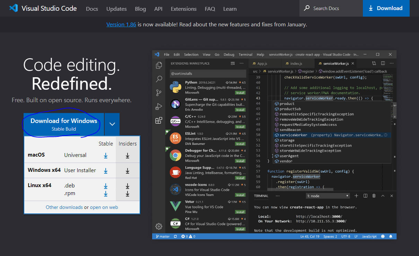The width and height of the screenshot is (419, 256).
Task: Open Run and Debug icon in activity bar
Action: click(159, 107)
